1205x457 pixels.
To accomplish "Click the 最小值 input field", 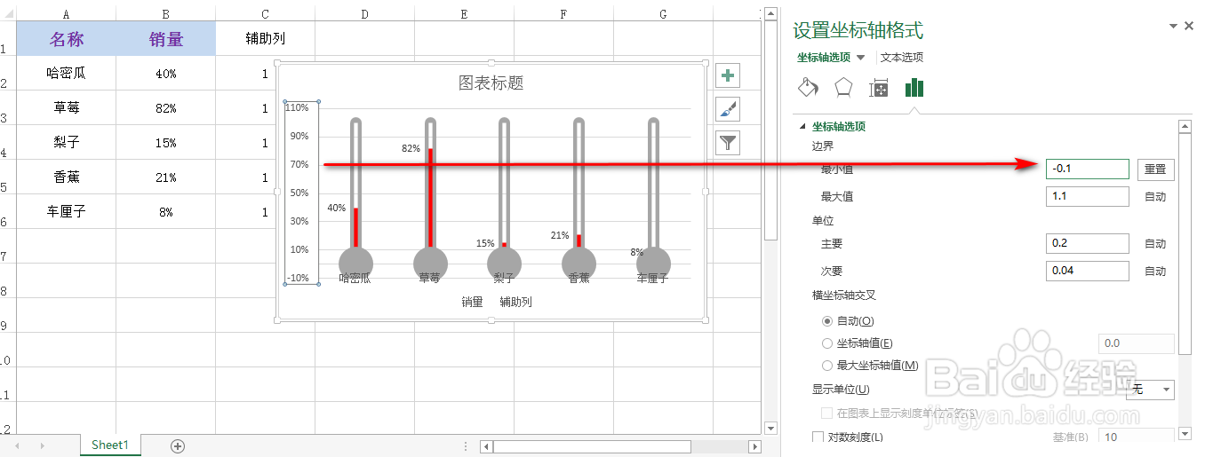I will (x=1088, y=169).
